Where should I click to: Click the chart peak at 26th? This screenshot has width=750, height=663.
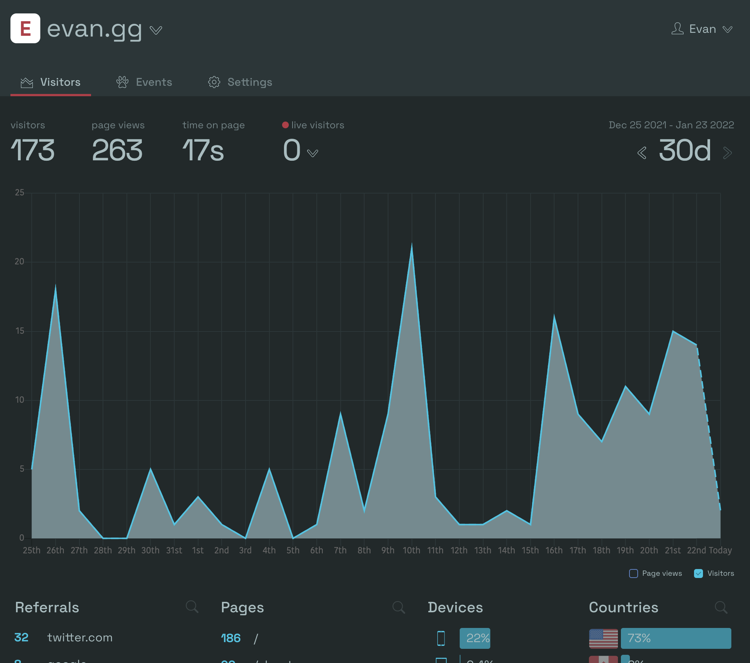(x=56, y=289)
